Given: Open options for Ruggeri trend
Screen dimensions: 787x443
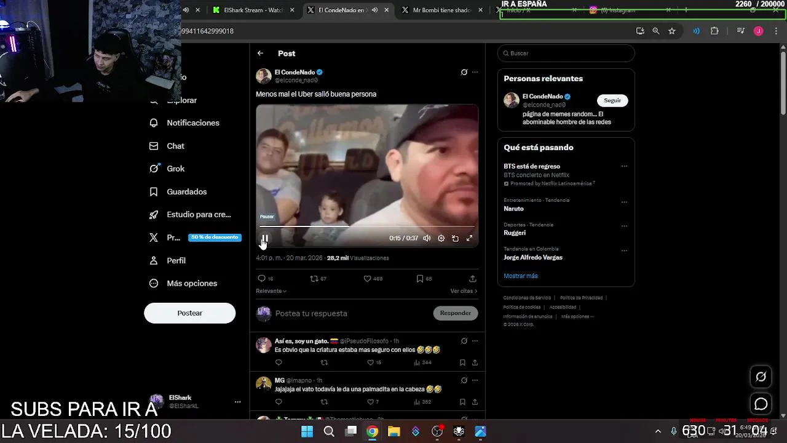Looking at the screenshot, I should [x=624, y=226].
